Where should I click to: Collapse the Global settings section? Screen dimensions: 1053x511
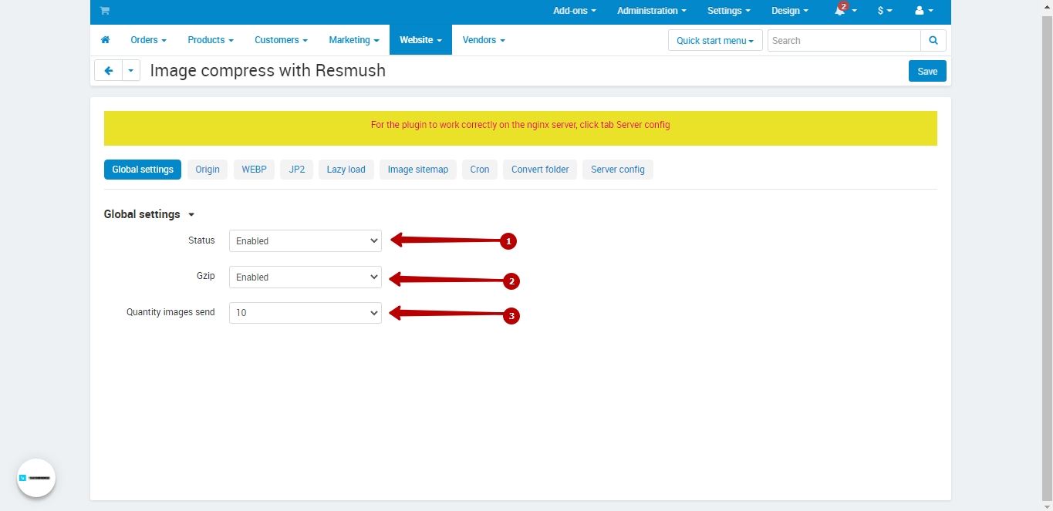[150, 214]
